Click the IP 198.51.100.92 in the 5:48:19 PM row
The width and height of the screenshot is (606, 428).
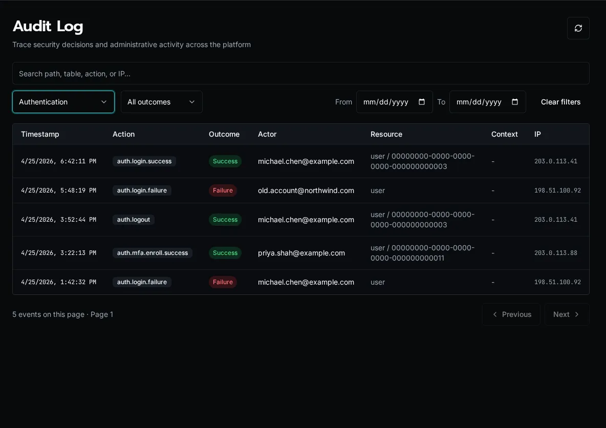tap(557, 190)
